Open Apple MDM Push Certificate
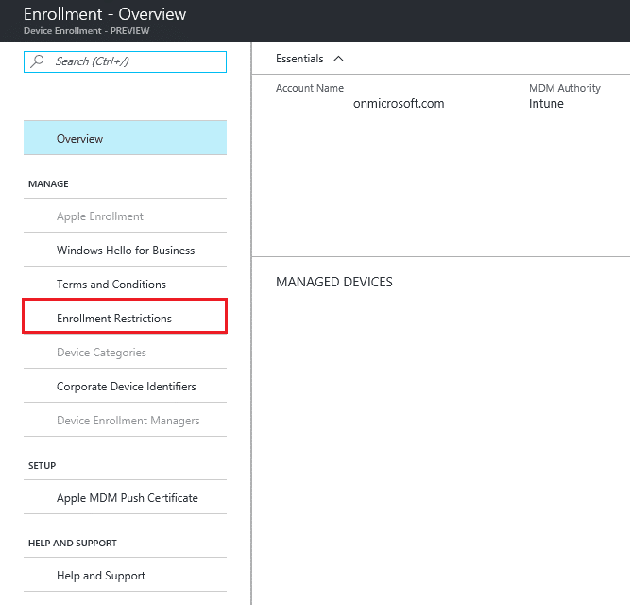630x605 pixels. tap(125, 497)
